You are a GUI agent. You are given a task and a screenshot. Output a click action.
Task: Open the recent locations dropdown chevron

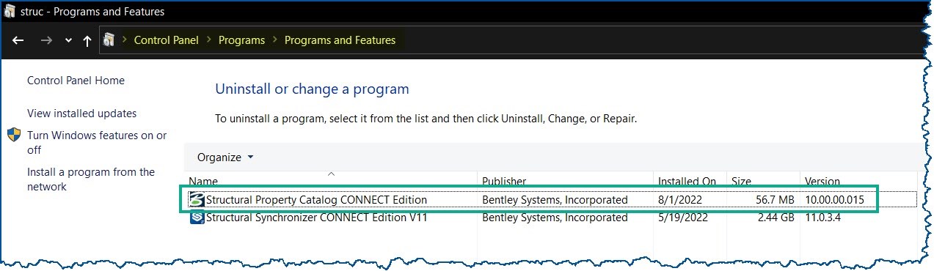68,41
